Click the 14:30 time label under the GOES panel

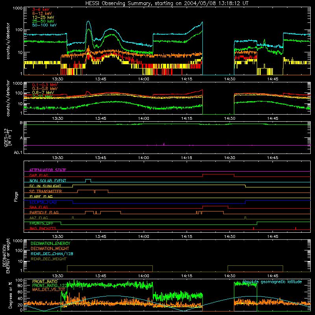[230, 158]
